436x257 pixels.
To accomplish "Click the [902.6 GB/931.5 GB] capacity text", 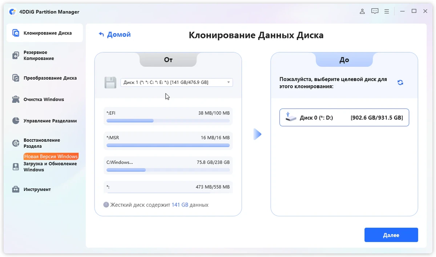I will (376, 118).
